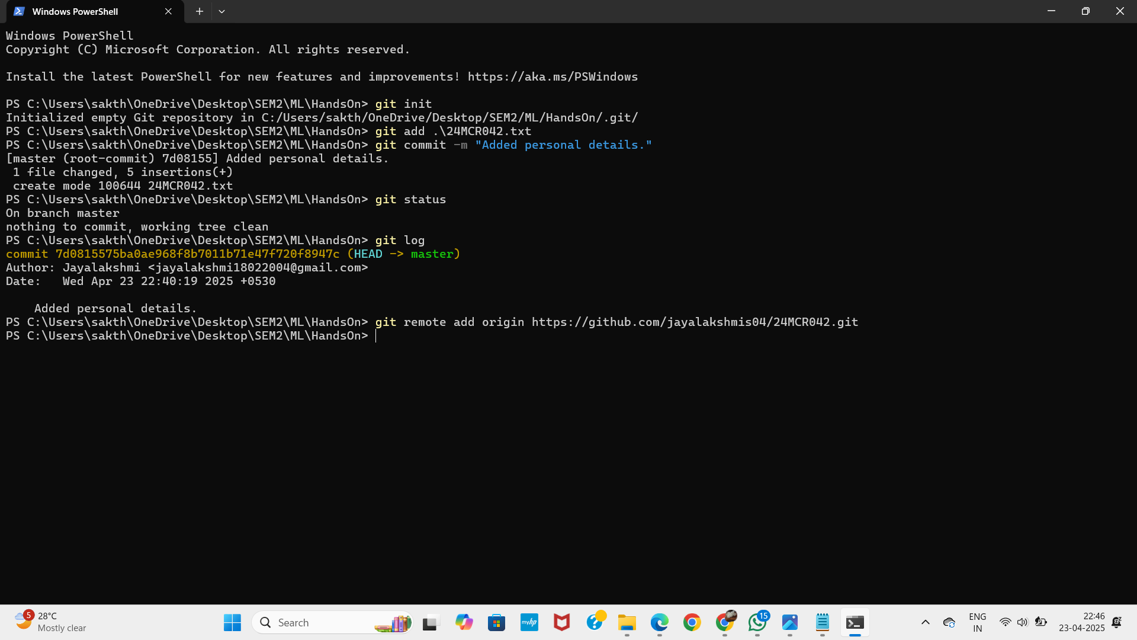Screen dimensions: 1137x640
Task: Open the volume speaker tray icon
Action: pos(1023,622)
